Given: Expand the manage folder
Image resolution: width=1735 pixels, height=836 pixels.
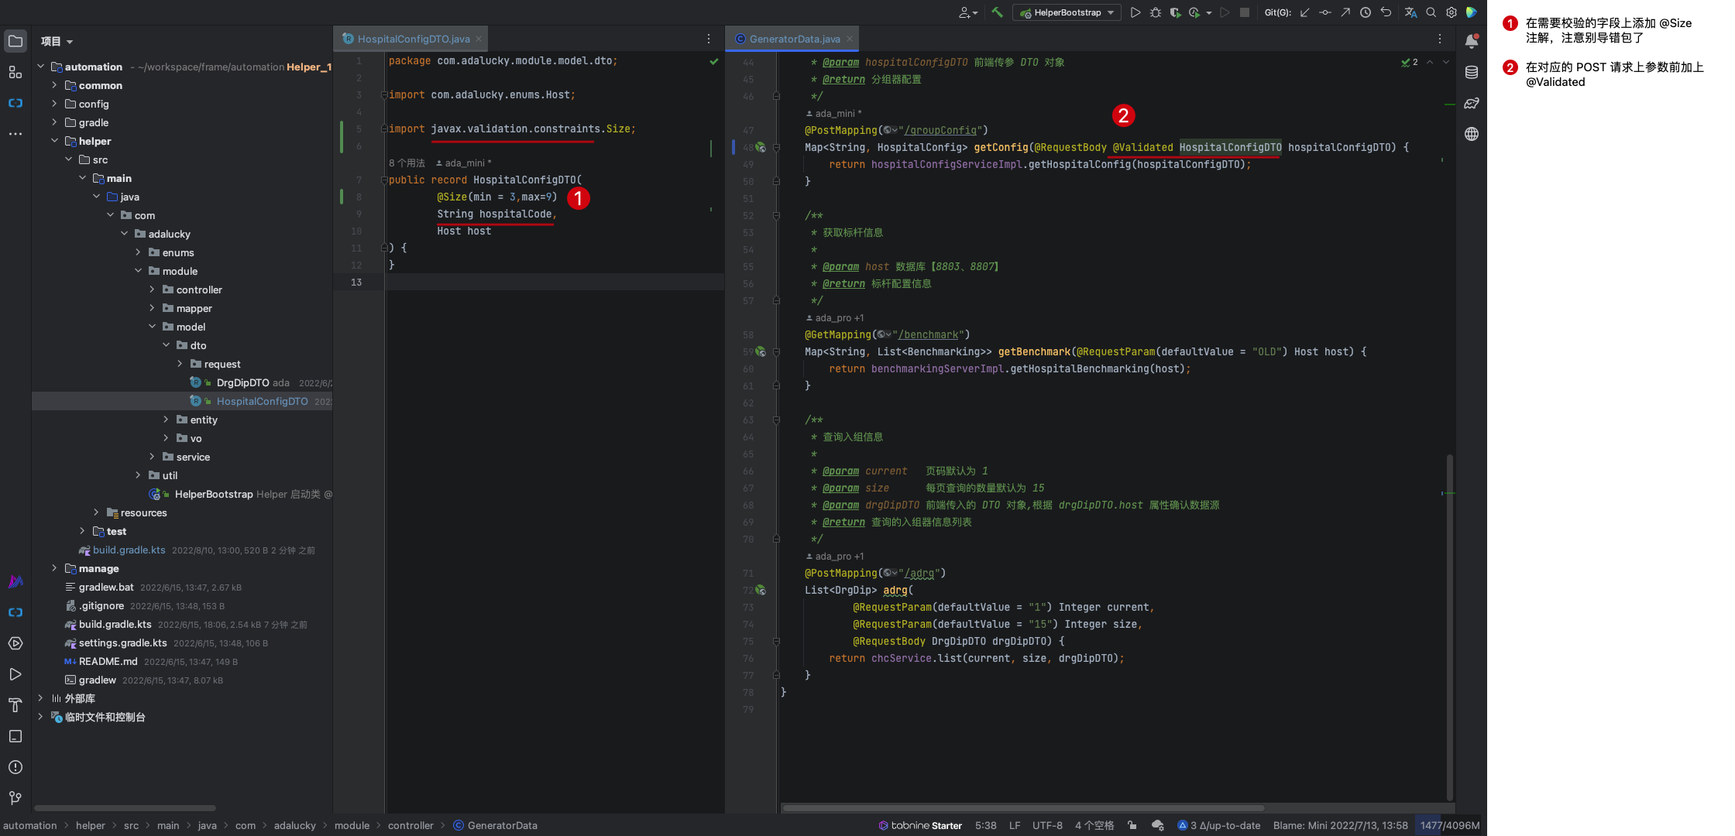Looking at the screenshot, I should pos(54,568).
